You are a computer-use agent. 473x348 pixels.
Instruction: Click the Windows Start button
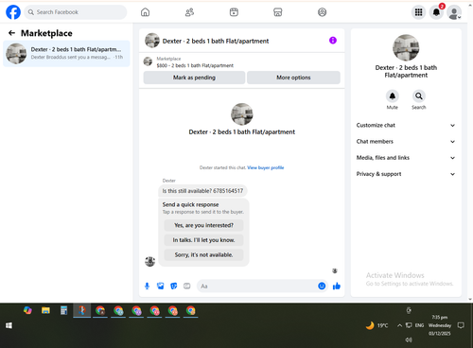point(9,325)
